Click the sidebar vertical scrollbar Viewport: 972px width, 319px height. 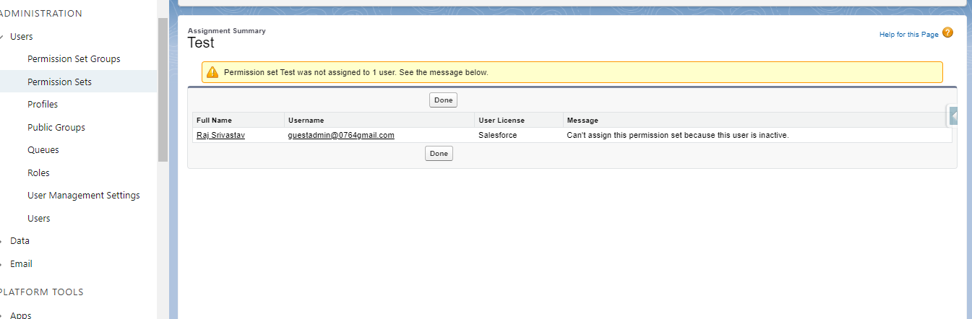pos(163,87)
